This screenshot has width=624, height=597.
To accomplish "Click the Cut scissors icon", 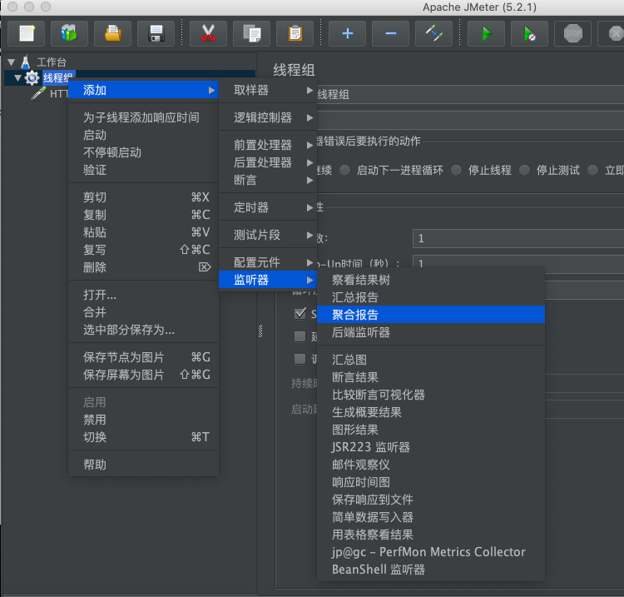I will pyautogui.click(x=209, y=33).
